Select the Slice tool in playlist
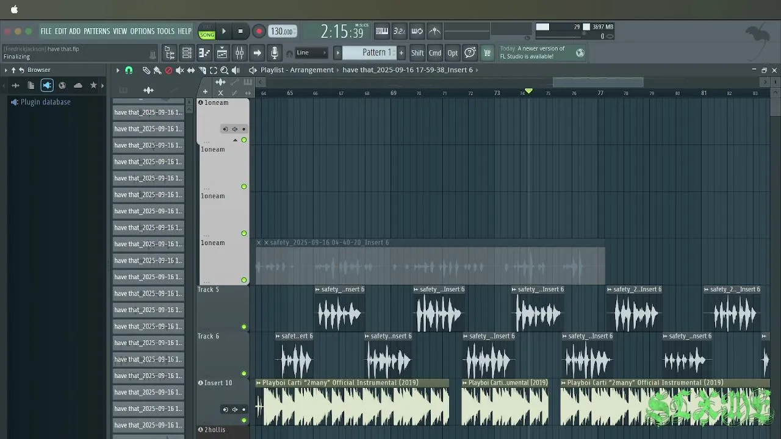 click(x=203, y=70)
